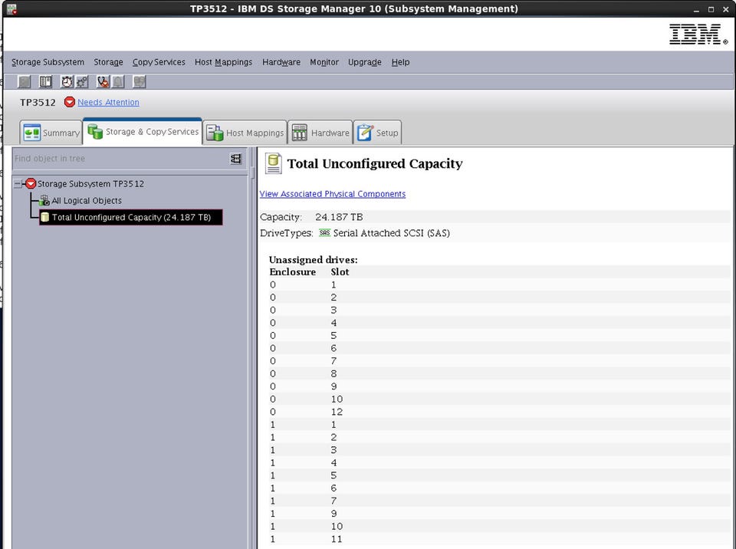Open the Storage Subsystem menu
This screenshot has width=736, height=549.
click(x=48, y=62)
